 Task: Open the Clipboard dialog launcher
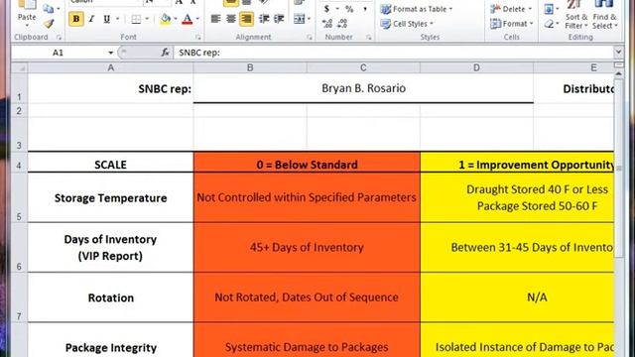click(59, 38)
